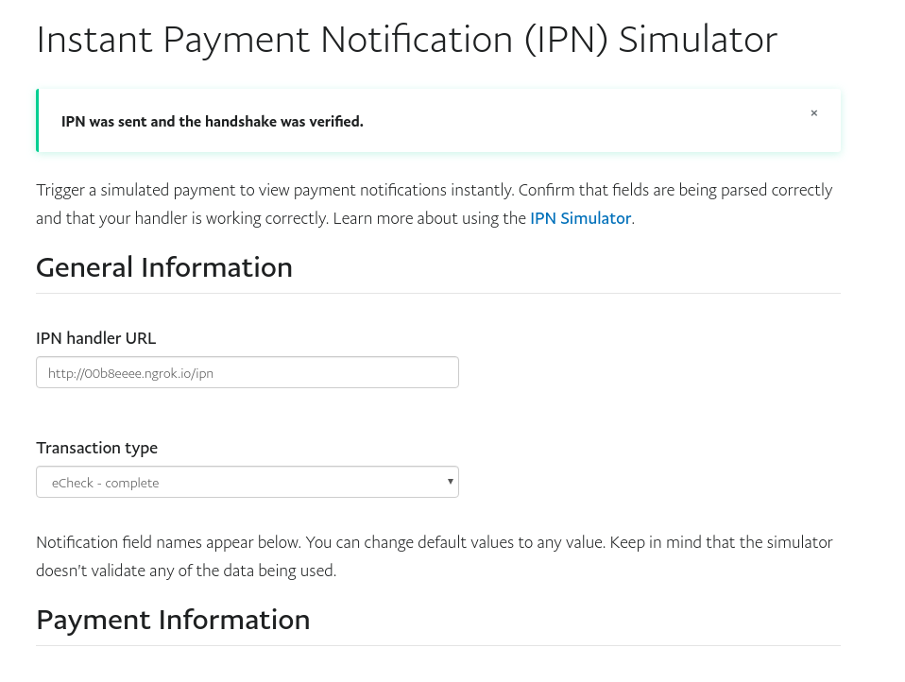This screenshot has width=905, height=682.
Task: Click the 'IPN handler URL' field label
Action: click(96, 338)
